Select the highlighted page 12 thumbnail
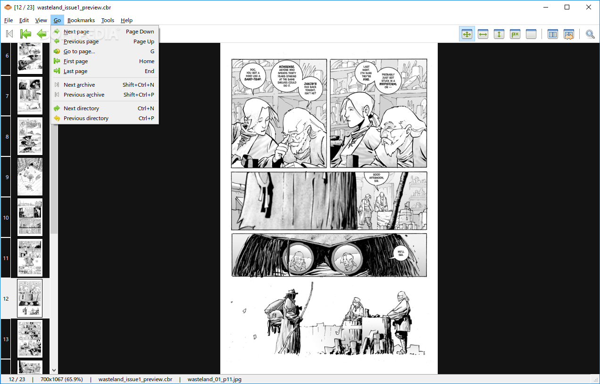 [x=30, y=298]
